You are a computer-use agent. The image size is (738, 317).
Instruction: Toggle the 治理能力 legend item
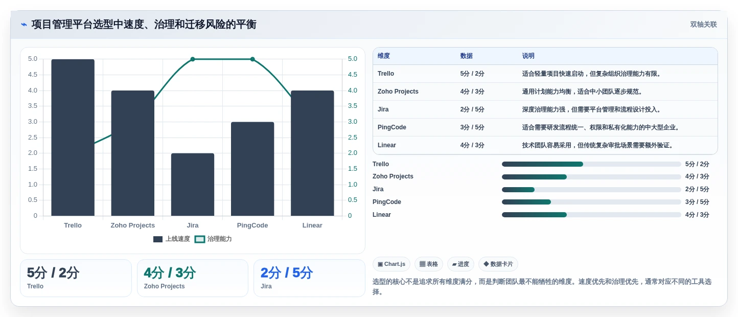[213, 239]
